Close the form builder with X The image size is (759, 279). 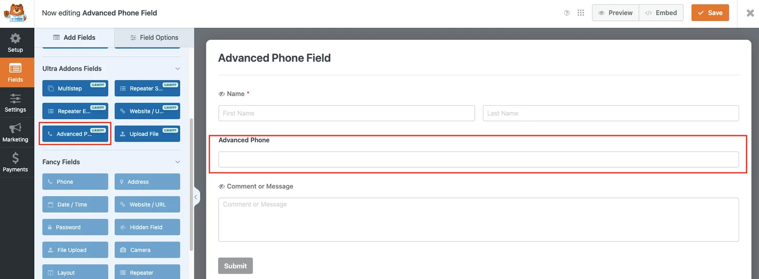[750, 13]
